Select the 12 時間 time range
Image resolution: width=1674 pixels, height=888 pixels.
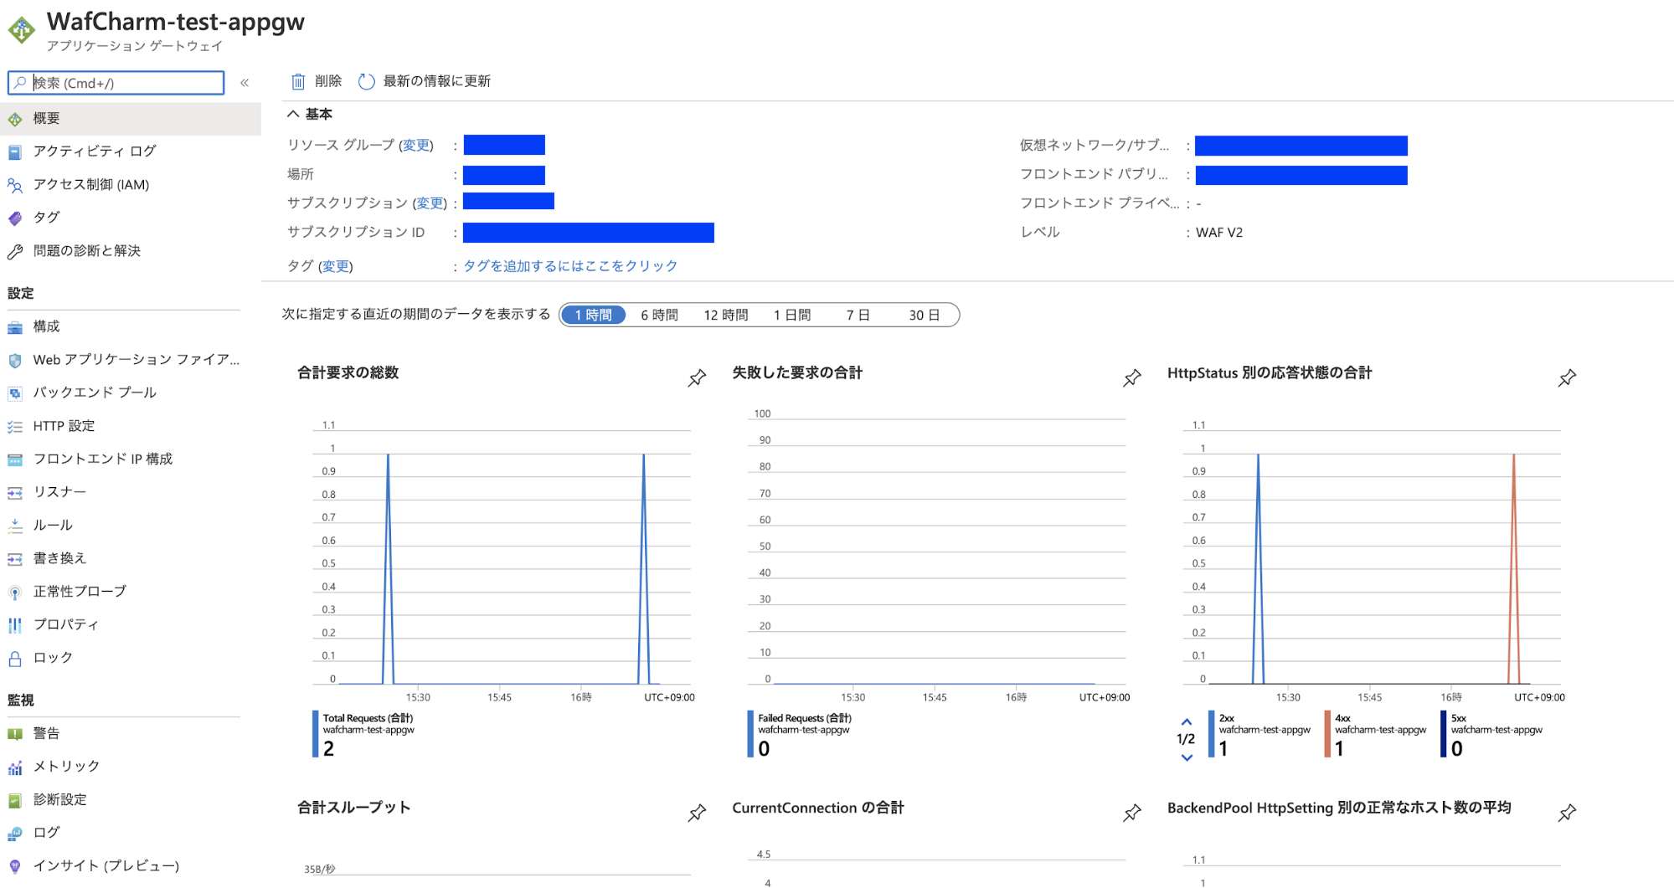(725, 316)
